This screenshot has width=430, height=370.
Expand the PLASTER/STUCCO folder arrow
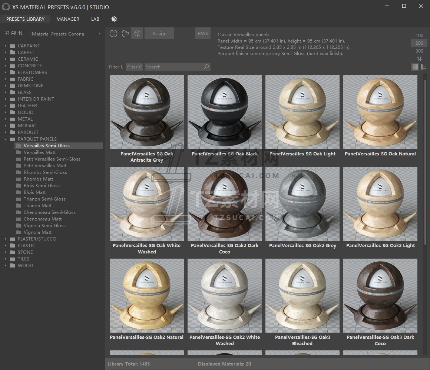(x=5, y=239)
